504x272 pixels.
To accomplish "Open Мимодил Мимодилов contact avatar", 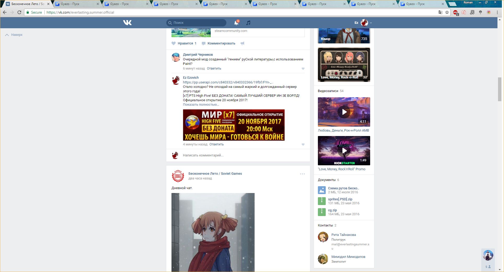I will point(323,259).
